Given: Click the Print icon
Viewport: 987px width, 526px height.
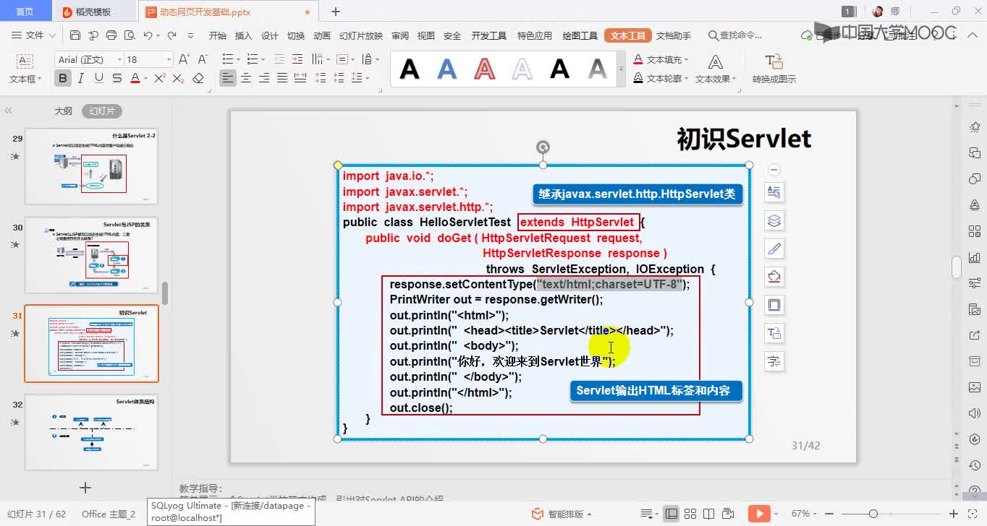Looking at the screenshot, I should point(111,35).
